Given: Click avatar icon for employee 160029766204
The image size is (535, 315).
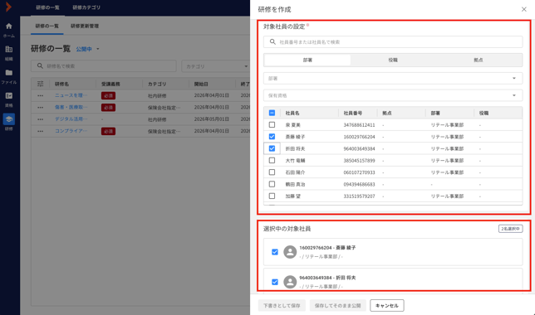Looking at the screenshot, I should [x=290, y=252].
